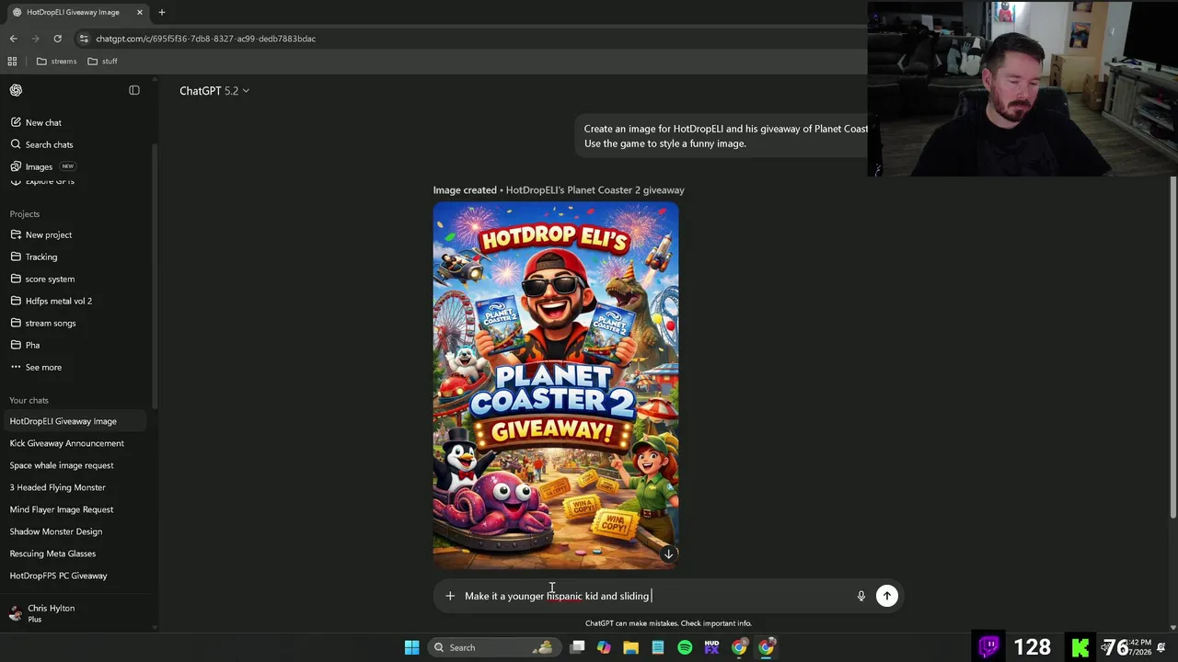Open Task View on the taskbar
1178x662 pixels.
[577, 647]
